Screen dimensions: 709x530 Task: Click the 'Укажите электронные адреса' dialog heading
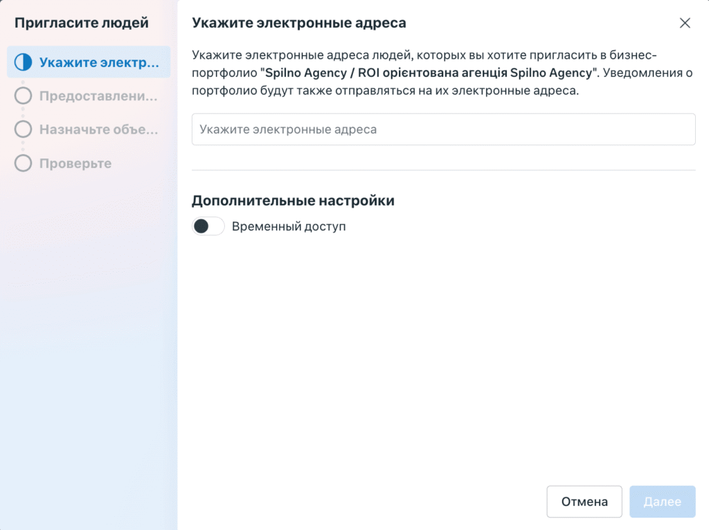[298, 23]
